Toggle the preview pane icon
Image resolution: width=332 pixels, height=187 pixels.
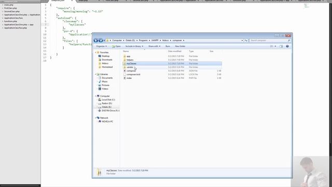pyautogui.click(x=281, y=46)
